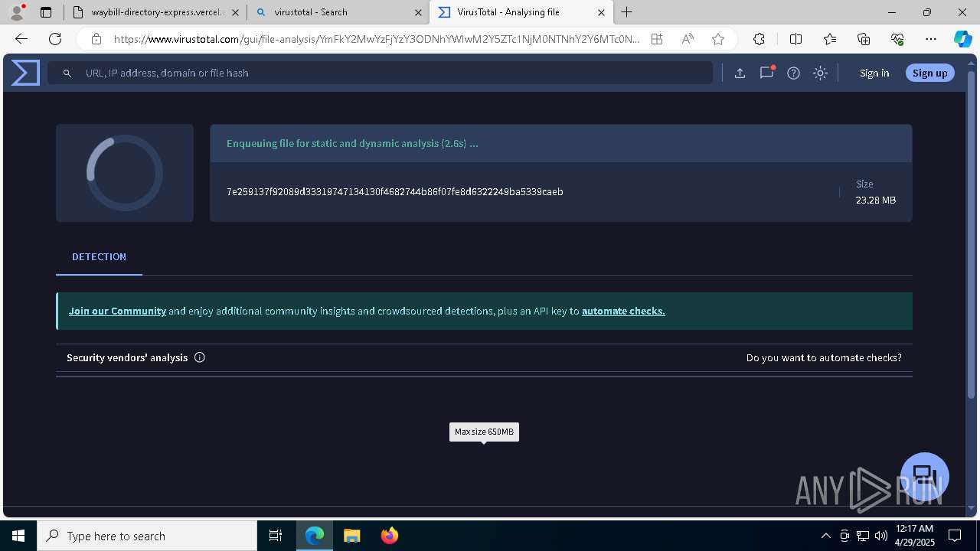Open the Favorites list icon
The width and height of the screenshot is (980, 551).
coord(830,39)
